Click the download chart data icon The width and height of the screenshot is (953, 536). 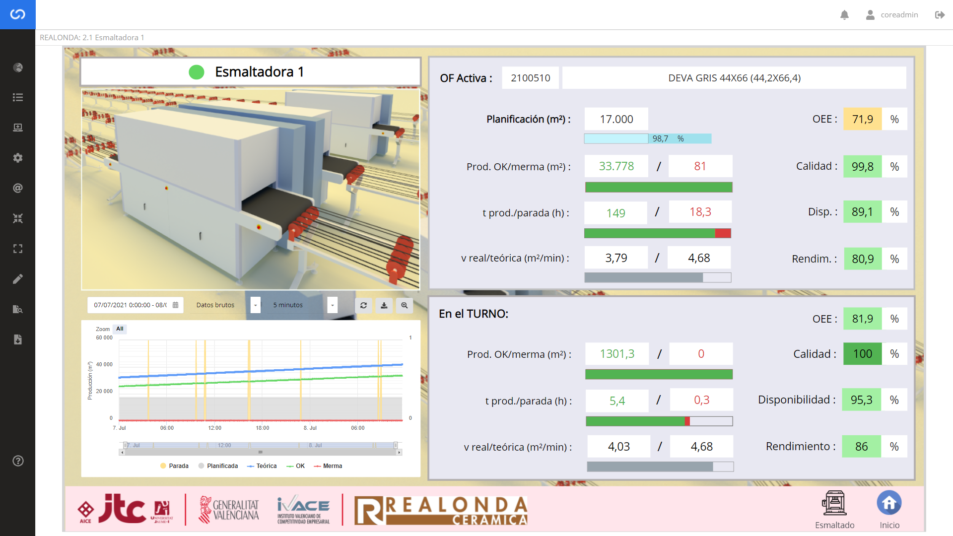[384, 305]
